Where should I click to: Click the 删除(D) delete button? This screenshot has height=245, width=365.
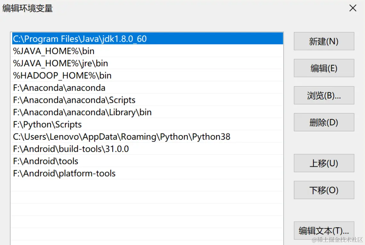pos(324,122)
